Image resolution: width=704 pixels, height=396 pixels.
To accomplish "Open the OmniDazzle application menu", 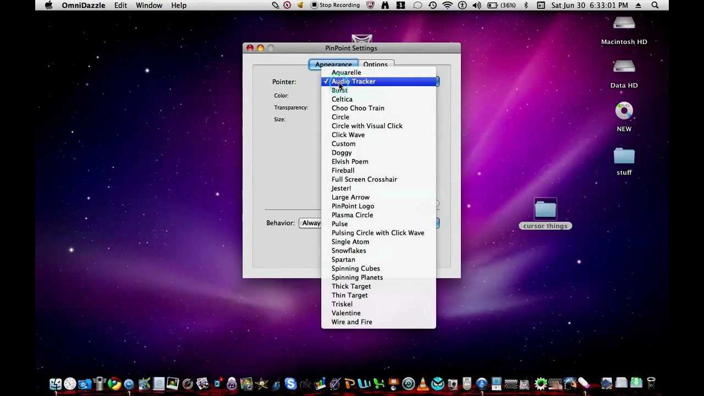I will click(84, 5).
